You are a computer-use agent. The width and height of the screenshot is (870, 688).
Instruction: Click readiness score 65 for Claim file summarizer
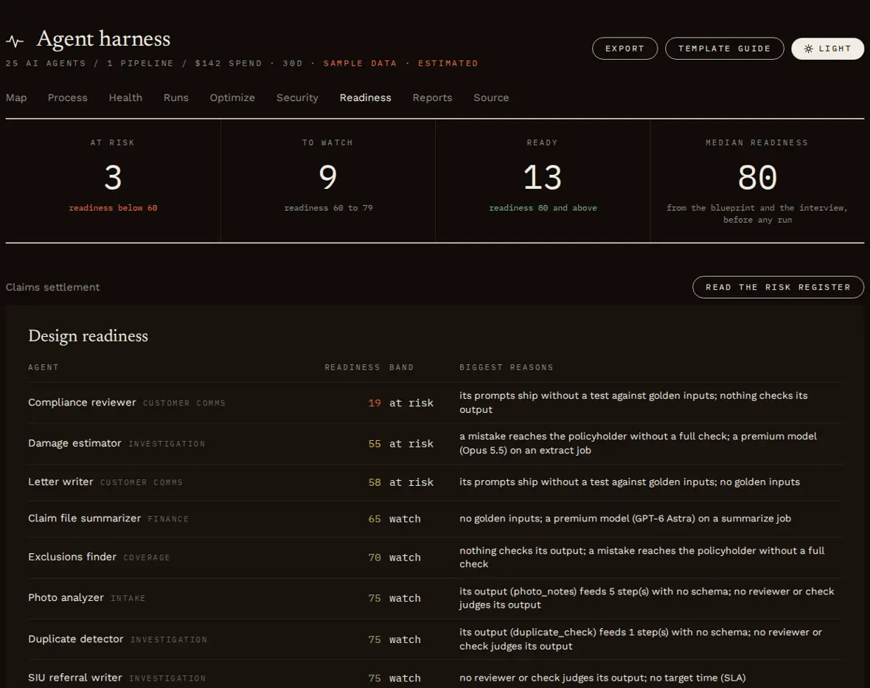coord(375,519)
